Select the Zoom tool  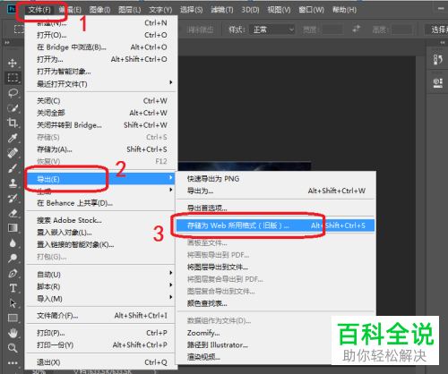(x=13, y=348)
